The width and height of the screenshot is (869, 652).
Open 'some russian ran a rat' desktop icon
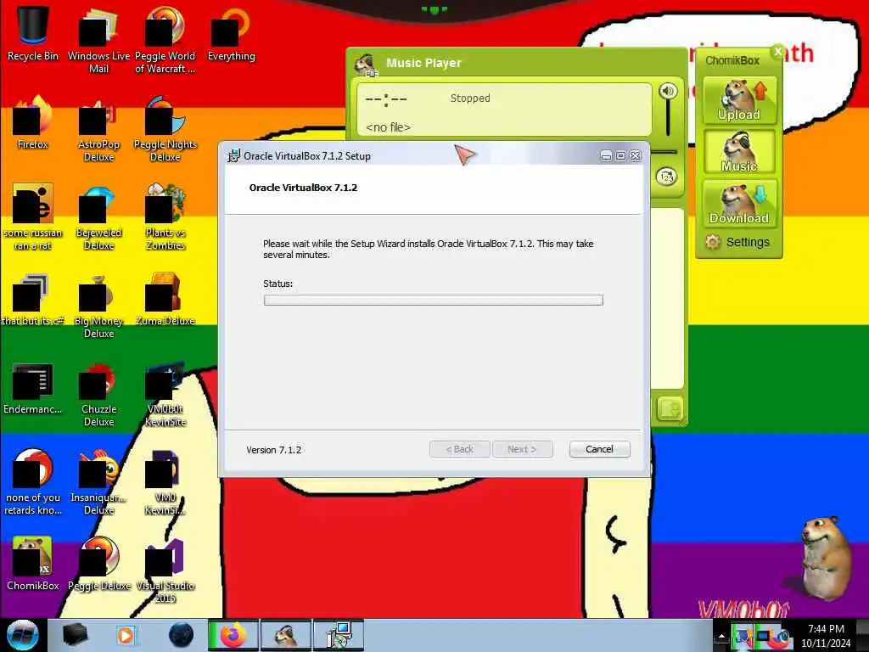[33, 217]
